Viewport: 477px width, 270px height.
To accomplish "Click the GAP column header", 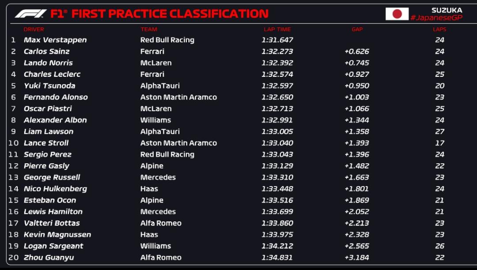I will 357,30.
